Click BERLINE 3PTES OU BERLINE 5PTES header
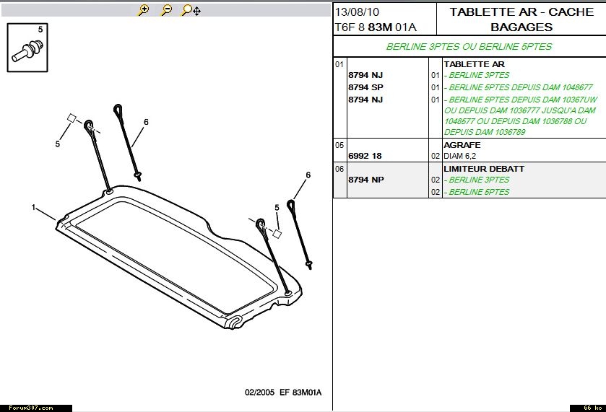Screen dimensions: 606x412 469,47
